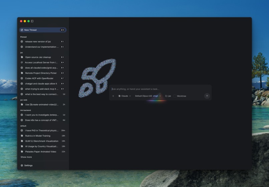Click the plus attach icon in composer
Screen dimensions: 269x187
(x=113, y=96)
